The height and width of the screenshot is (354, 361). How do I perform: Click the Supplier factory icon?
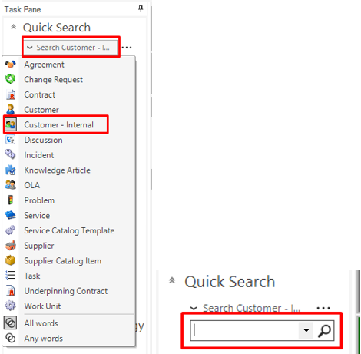pos(11,246)
